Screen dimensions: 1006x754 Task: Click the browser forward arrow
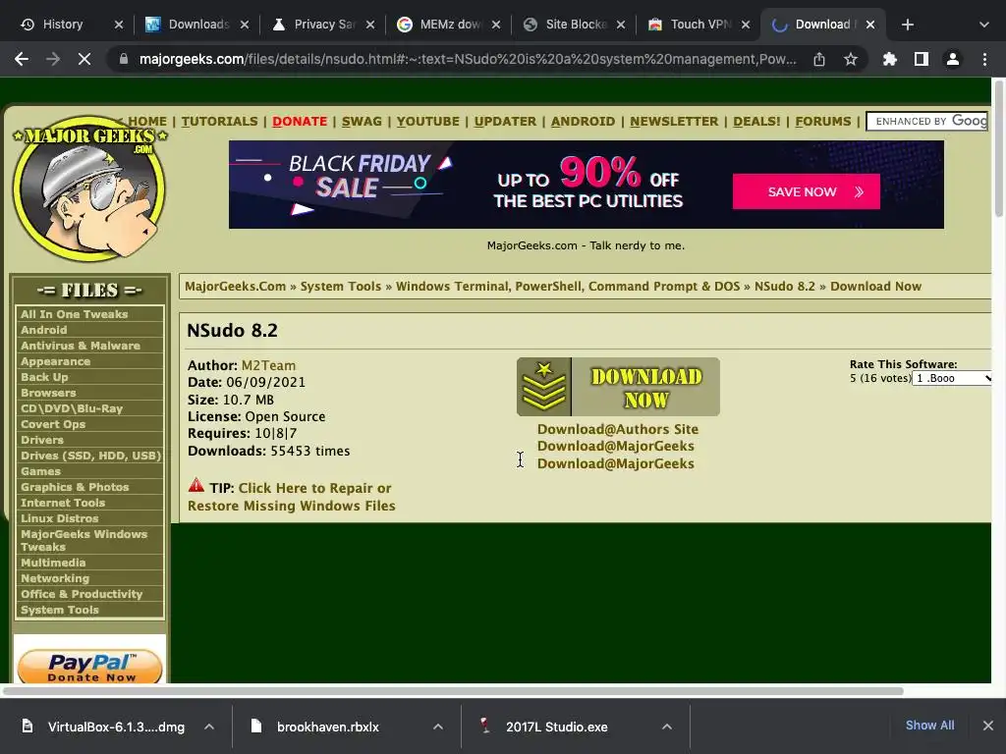53,59
